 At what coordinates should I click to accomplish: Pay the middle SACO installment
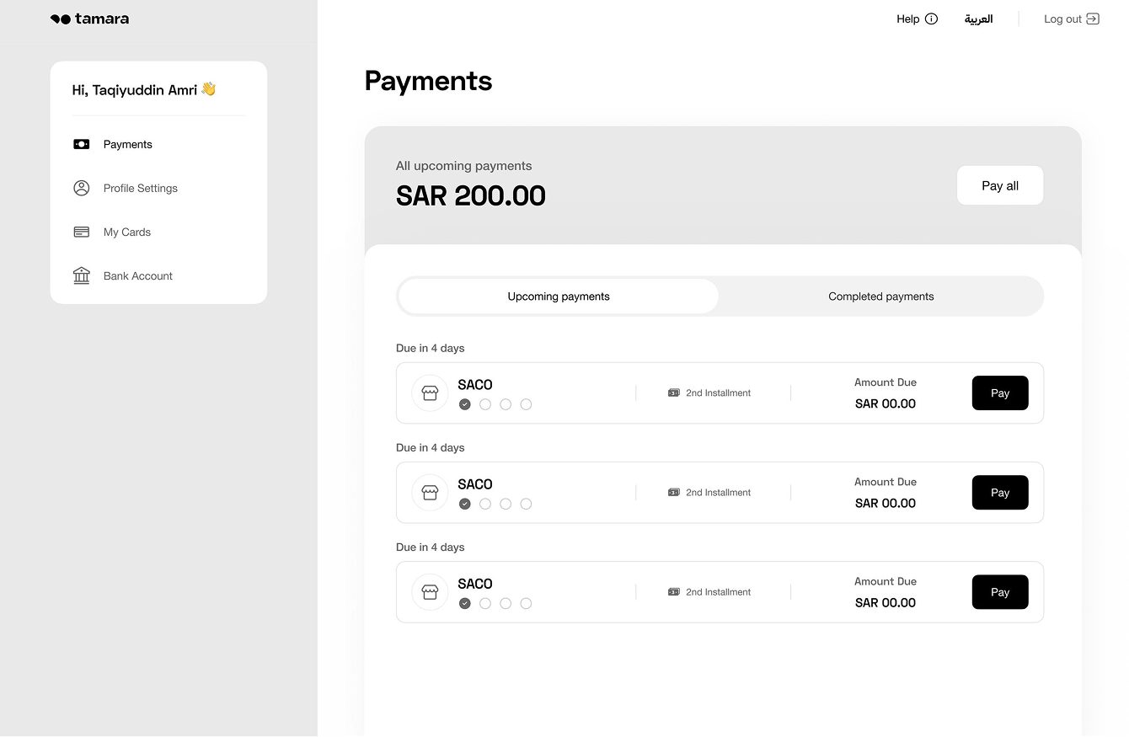1000,493
